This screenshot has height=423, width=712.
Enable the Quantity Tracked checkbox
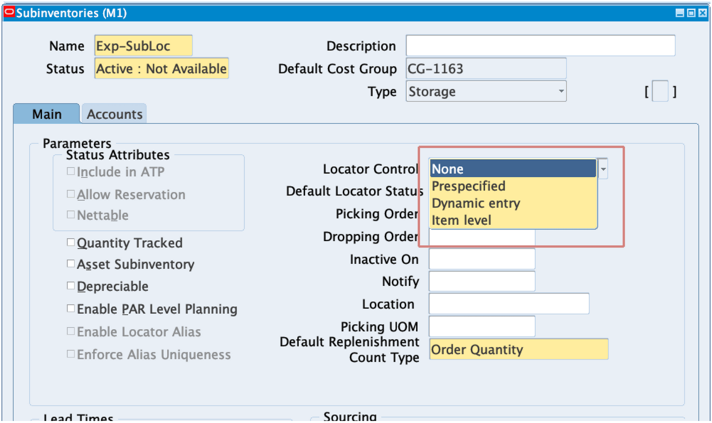(x=70, y=242)
